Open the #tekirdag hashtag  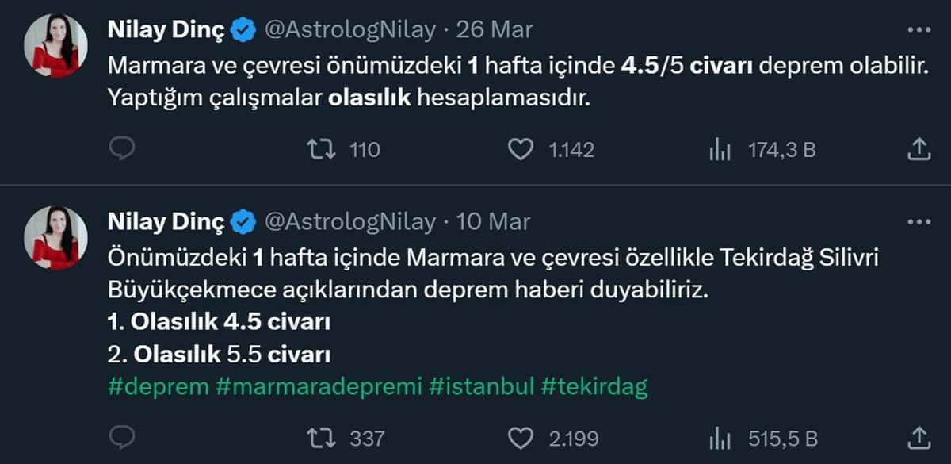tap(597, 387)
